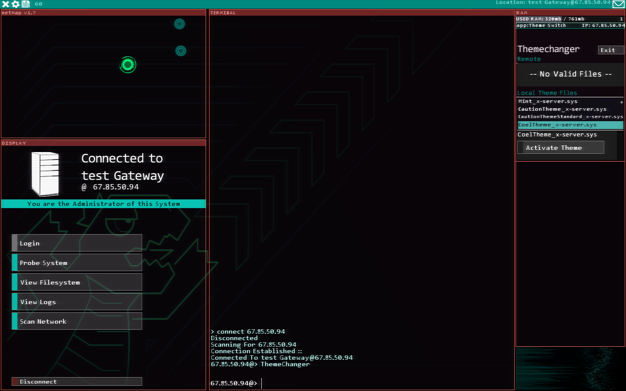Open View Logs
The width and height of the screenshot is (626, 391).
pos(77,302)
